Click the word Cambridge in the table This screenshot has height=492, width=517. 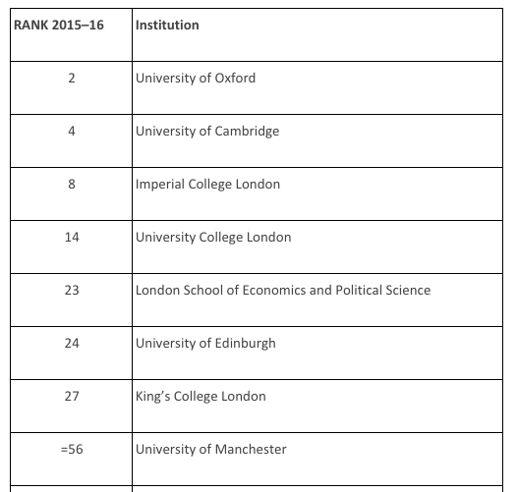(x=247, y=132)
